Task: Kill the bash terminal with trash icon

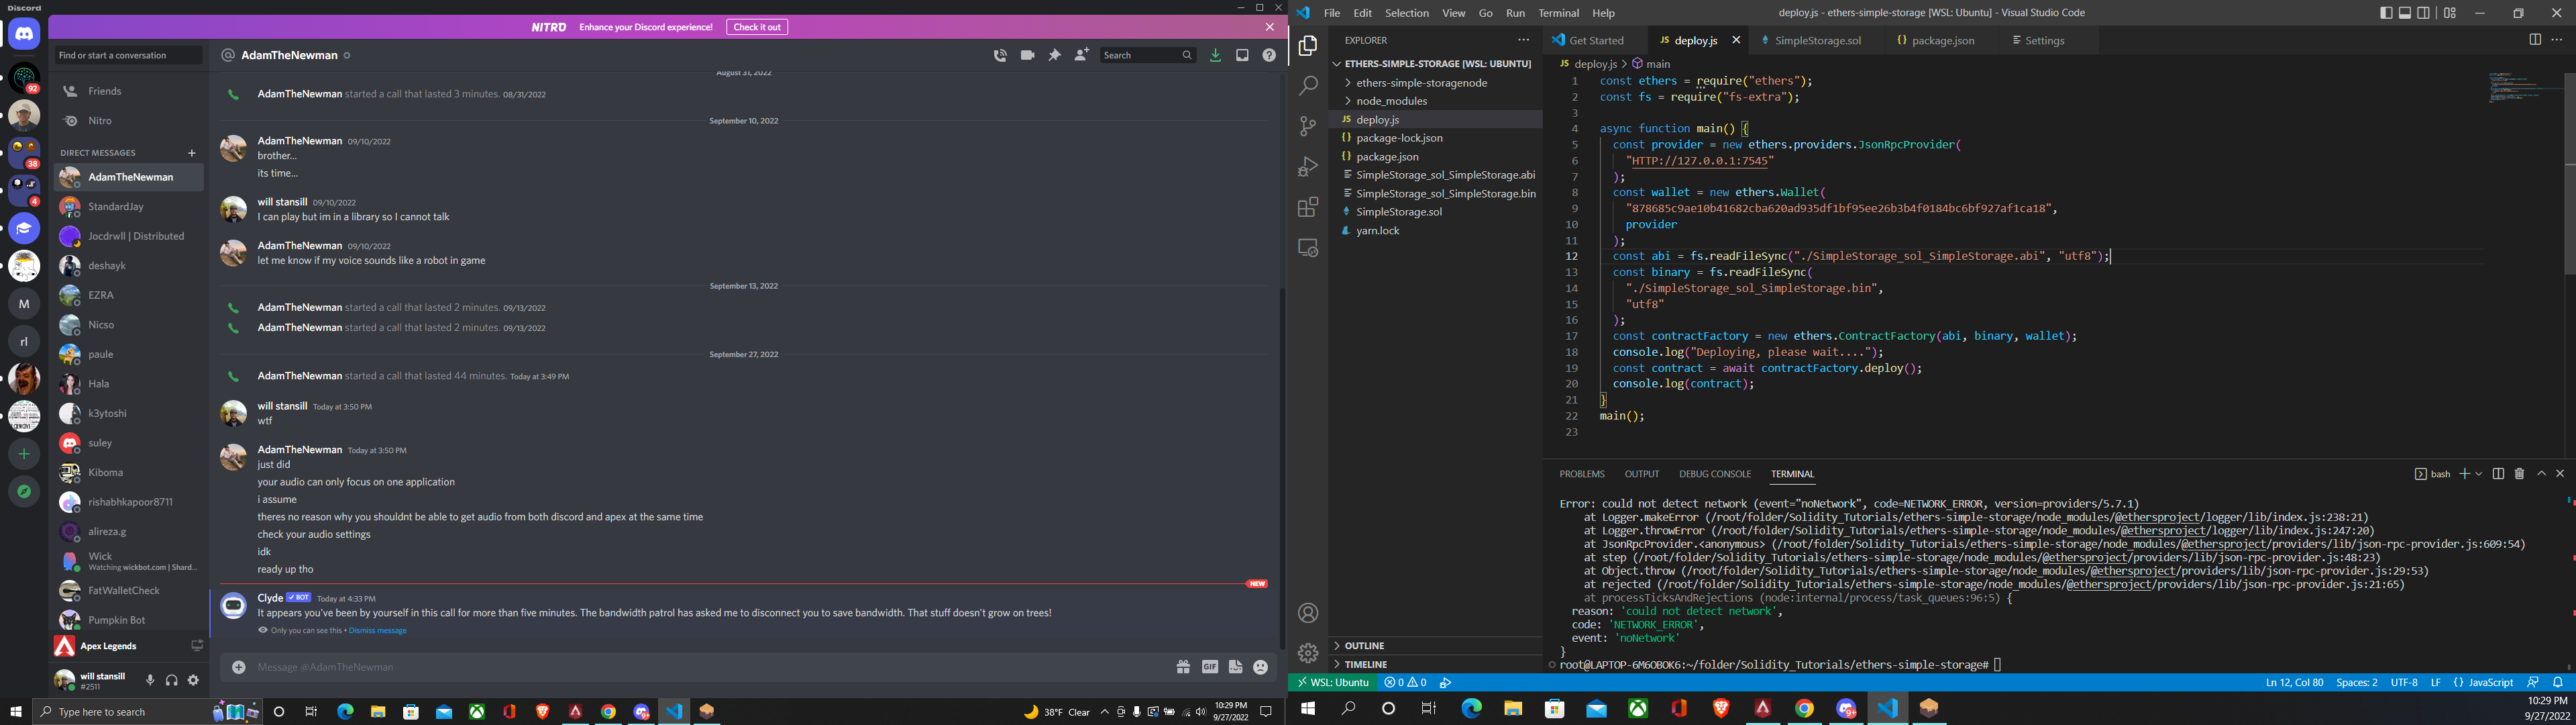Action: pos(2519,474)
